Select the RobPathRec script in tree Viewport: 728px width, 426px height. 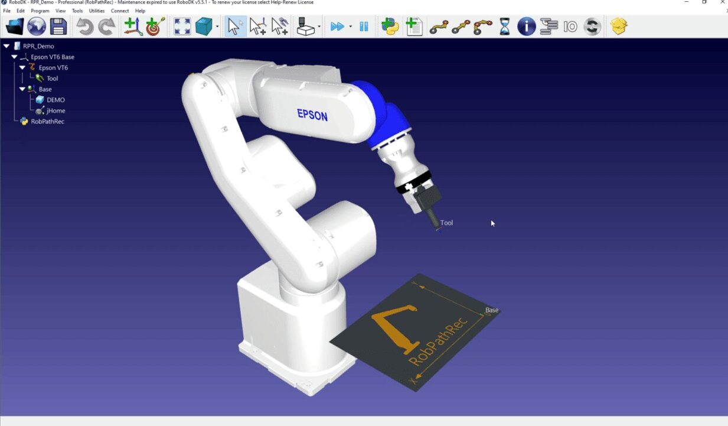tap(47, 122)
